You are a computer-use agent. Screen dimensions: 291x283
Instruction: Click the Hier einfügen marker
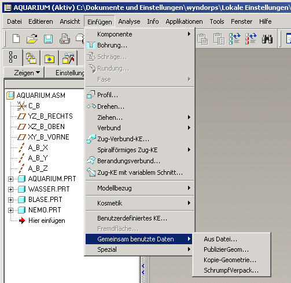tap(47, 220)
